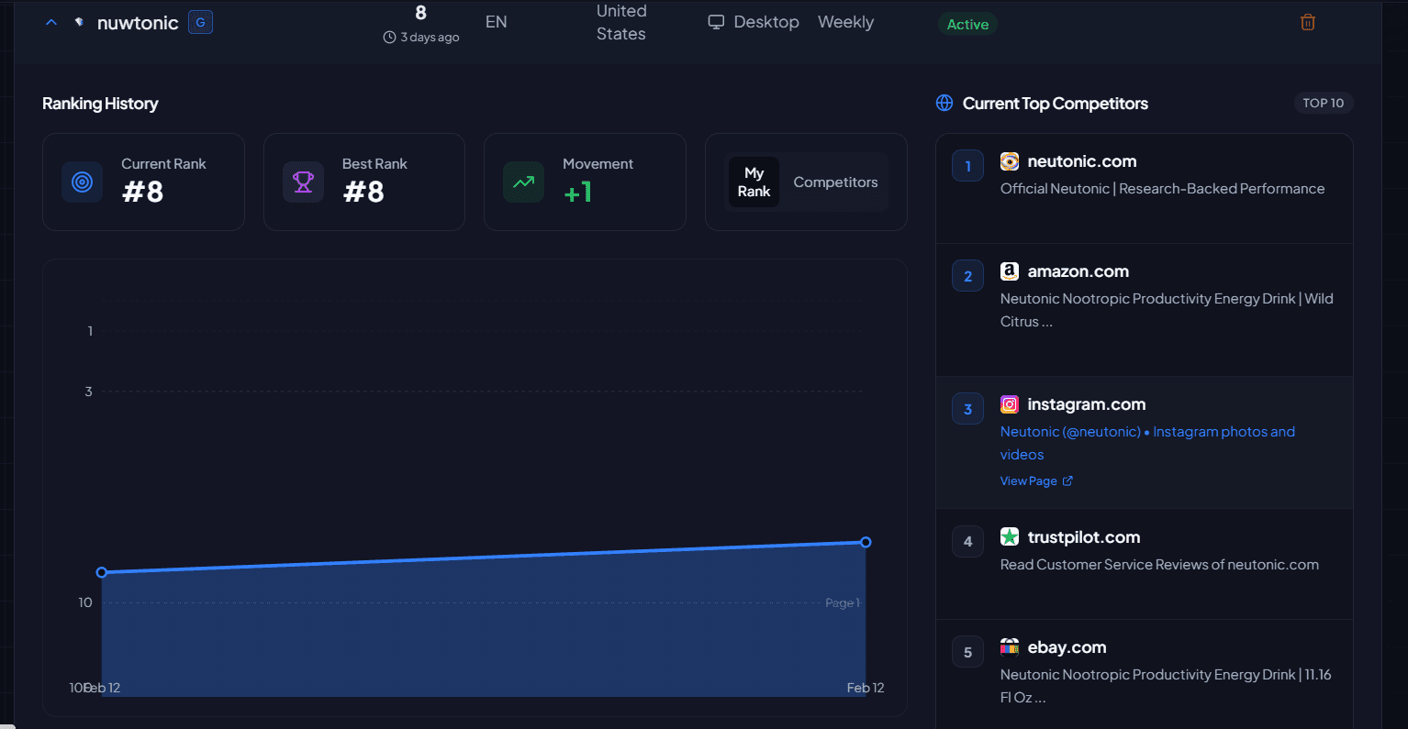Click the Active status badge
Image resolution: width=1408 pixels, height=729 pixels.
point(967,25)
